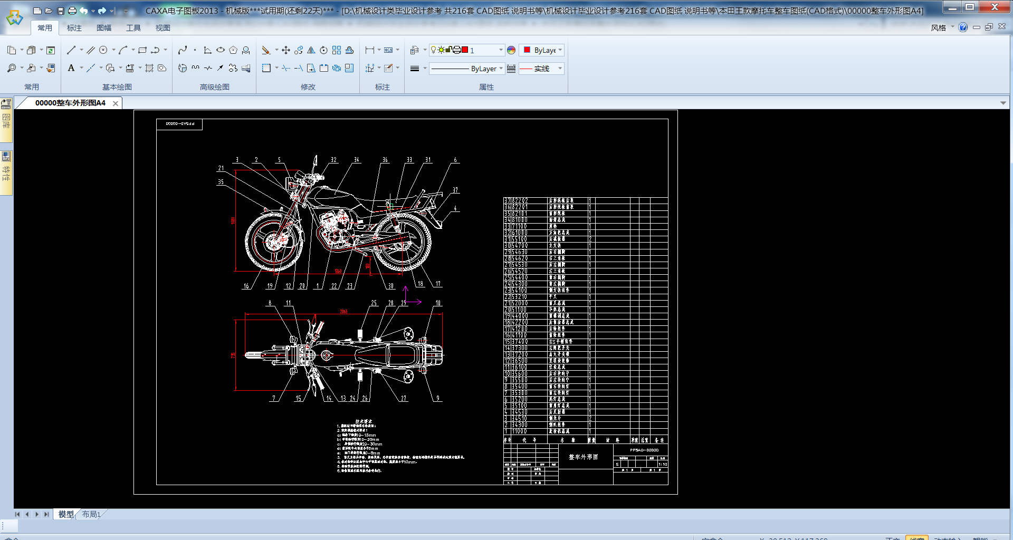
Task: Expand the ByLayer line width dropdown
Action: coord(500,69)
